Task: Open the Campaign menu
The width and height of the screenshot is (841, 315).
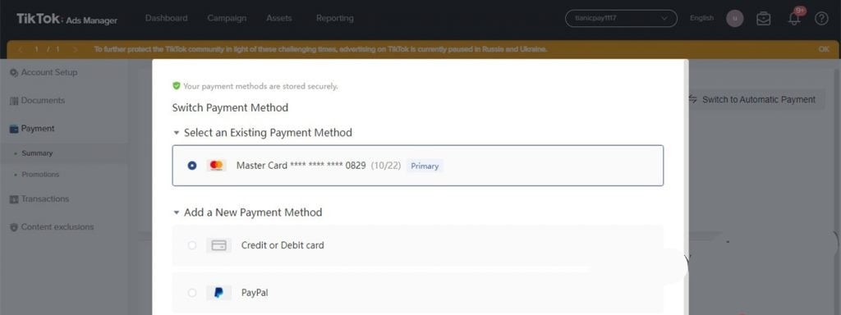Action: [x=227, y=18]
